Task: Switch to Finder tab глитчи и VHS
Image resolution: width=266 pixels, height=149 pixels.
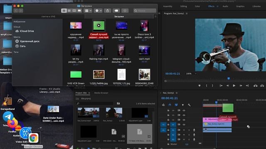Action: pyautogui.click(x=48, y=17)
